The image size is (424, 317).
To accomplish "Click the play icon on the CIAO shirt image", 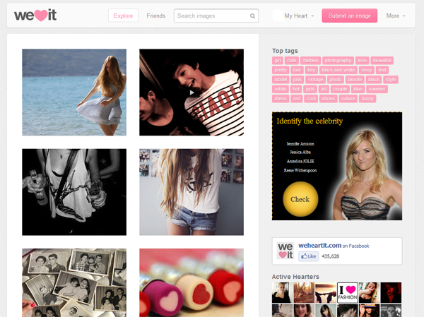I will (192, 93).
